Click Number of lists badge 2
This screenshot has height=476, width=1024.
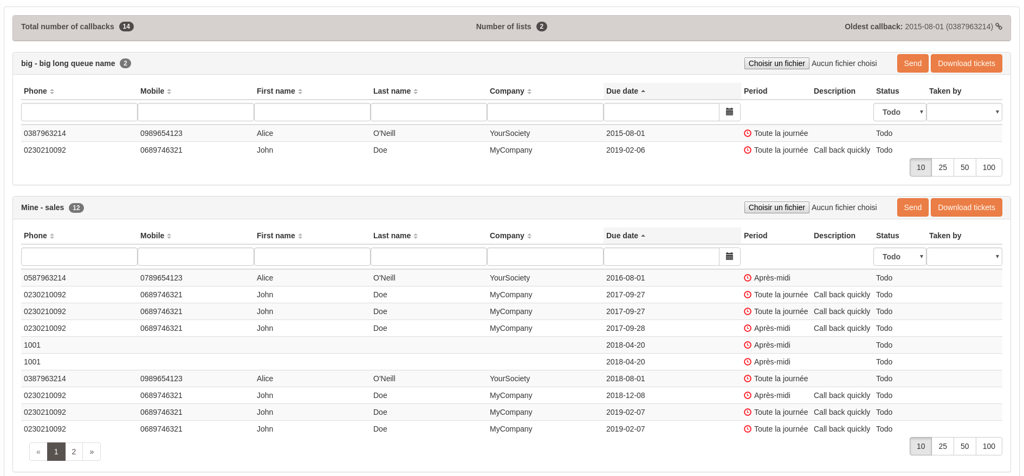pos(542,27)
